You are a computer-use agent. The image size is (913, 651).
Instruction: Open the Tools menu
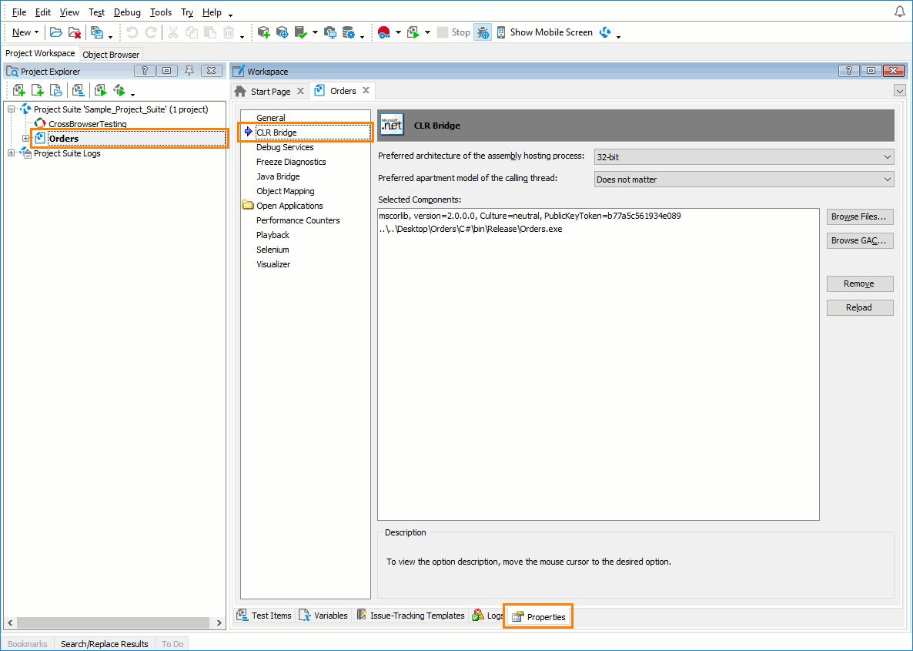point(161,12)
